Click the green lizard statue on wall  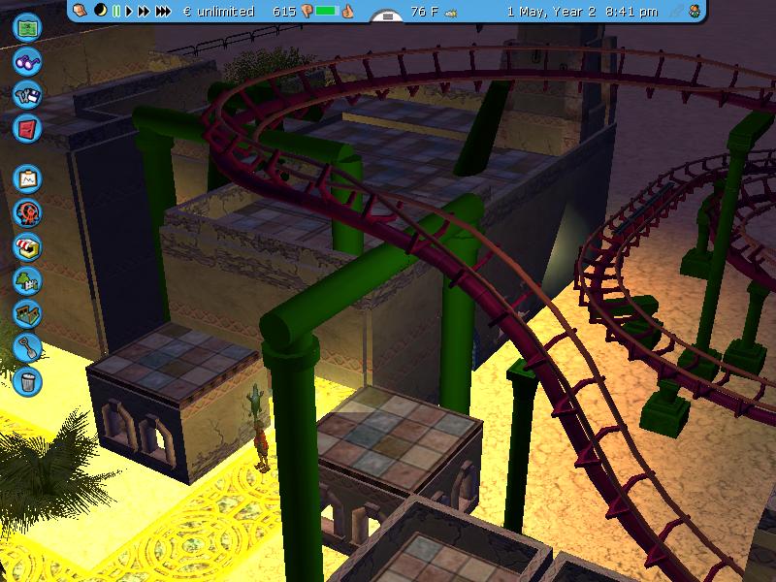(256, 400)
